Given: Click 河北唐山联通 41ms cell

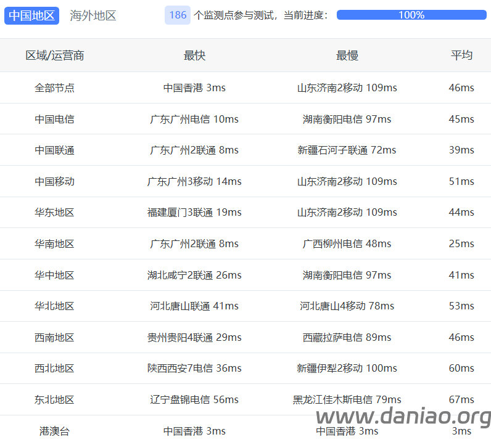Looking at the screenshot, I should (x=194, y=306).
